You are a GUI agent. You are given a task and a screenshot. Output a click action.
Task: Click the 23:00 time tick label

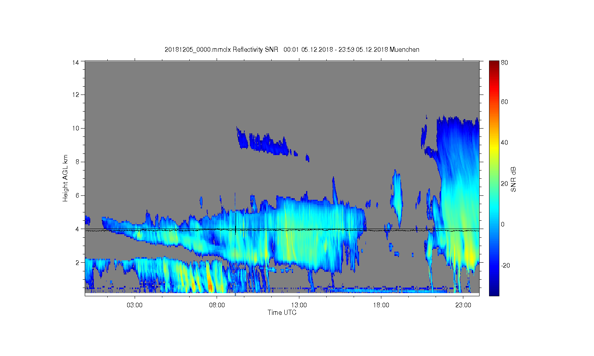pos(463,305)
